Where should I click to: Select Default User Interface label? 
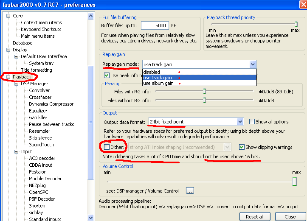(44, 56)
